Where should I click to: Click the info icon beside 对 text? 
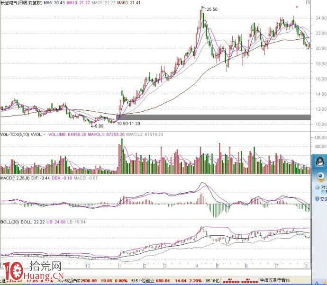coord(317,187)
